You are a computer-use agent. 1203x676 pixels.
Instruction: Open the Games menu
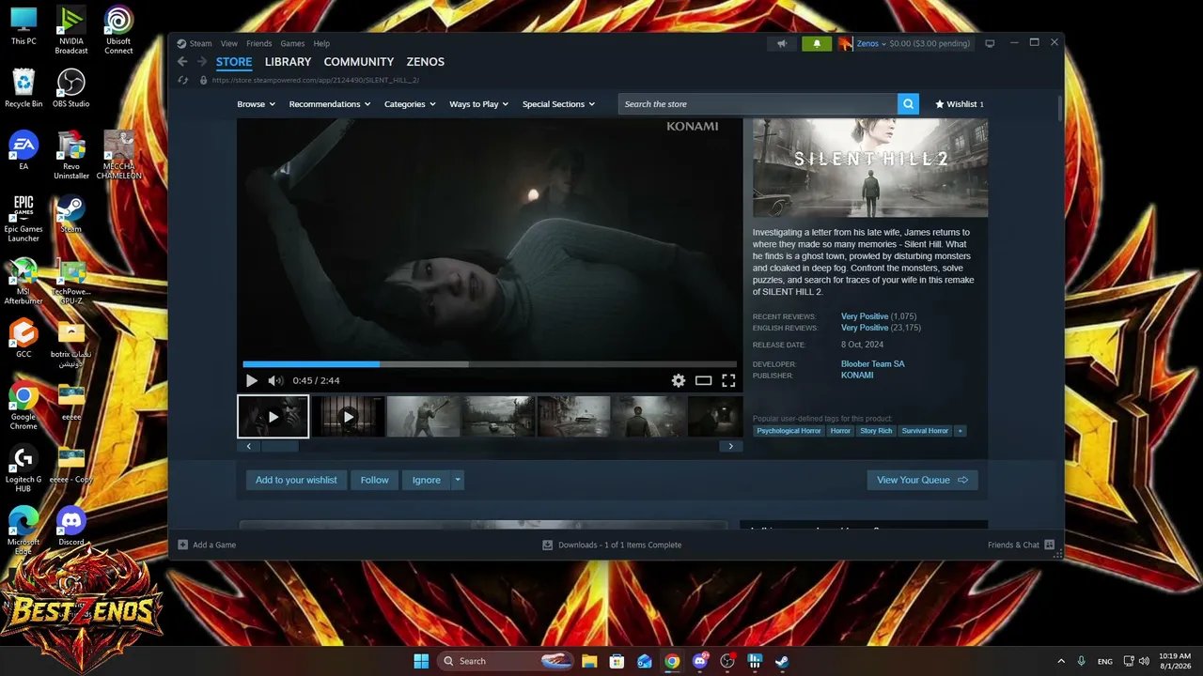point(292,43)
